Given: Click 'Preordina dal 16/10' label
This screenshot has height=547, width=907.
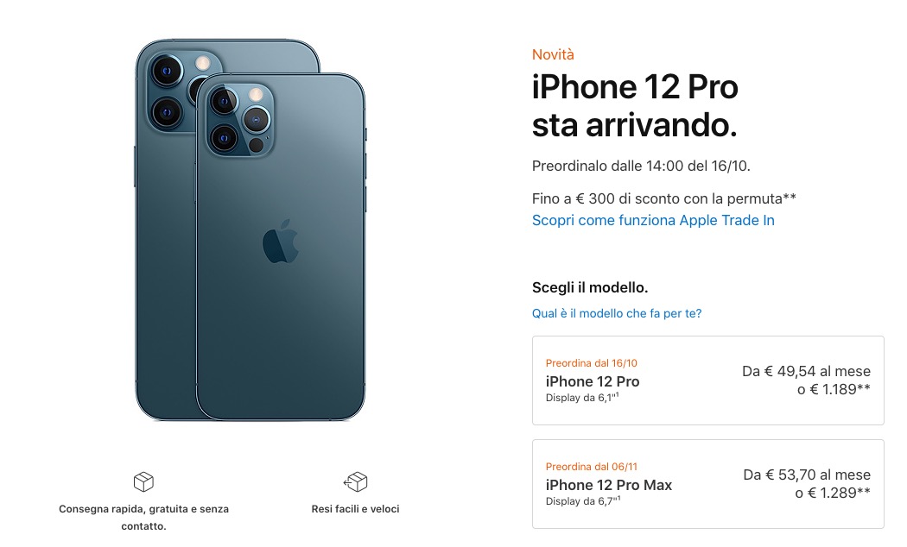Looking at the screenshot, I should click(x=591, y=363).
